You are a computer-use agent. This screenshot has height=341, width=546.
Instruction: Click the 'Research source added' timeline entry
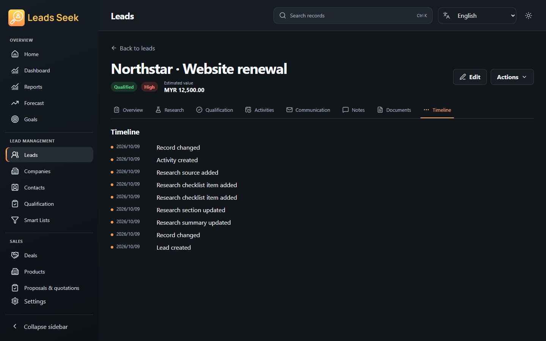(x=187, y=173)
